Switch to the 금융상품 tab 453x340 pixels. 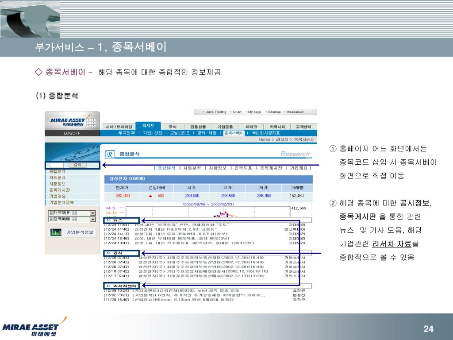(198, 127)
